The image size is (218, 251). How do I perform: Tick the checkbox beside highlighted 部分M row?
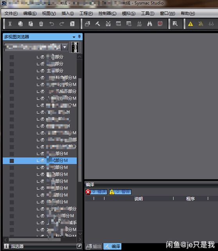pyautogui.click(x=12, y=161)
